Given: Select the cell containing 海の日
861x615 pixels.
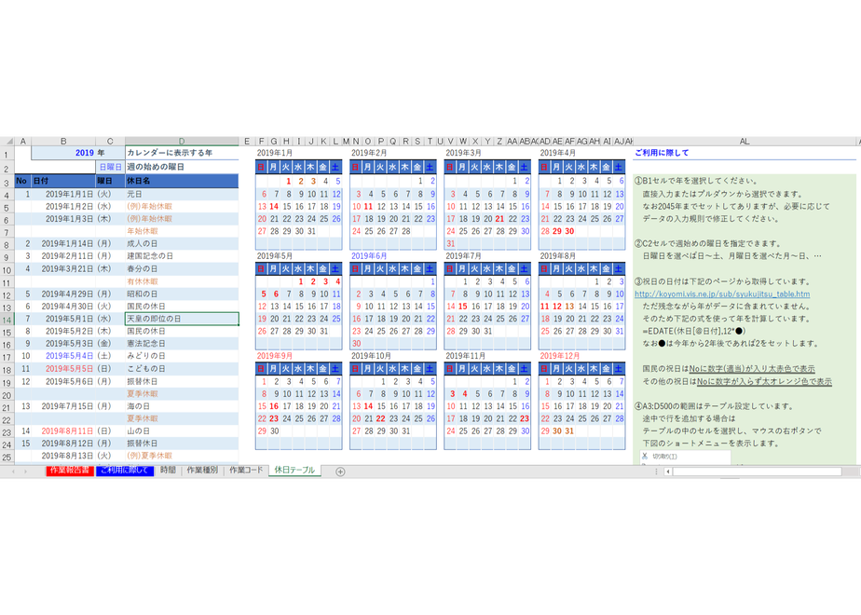Looking at the screenshot, I should [182, 406].
